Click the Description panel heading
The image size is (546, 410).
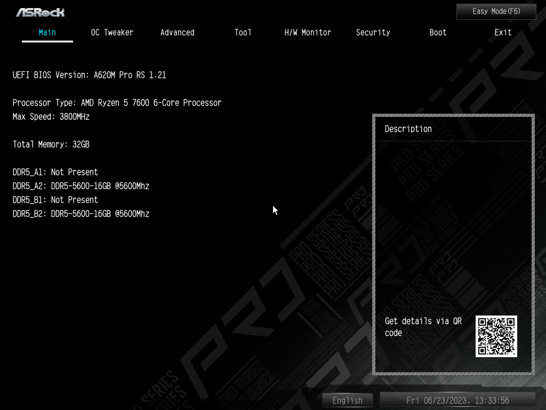(x=408, y=129)
